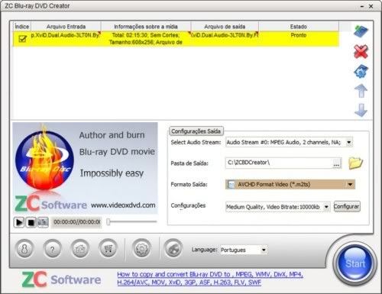Click the Pasta de Saída path field
This screenshot has width=382, height=294.
coord(280,163)
